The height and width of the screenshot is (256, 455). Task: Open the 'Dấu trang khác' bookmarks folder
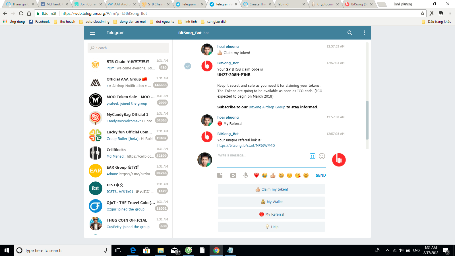click(x=437, y=22)
